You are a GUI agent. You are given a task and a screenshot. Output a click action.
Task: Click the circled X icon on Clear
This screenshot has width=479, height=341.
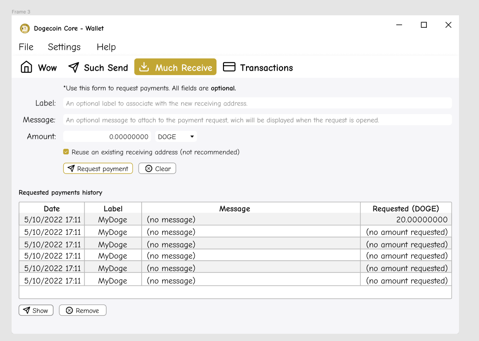click(149, 168)
